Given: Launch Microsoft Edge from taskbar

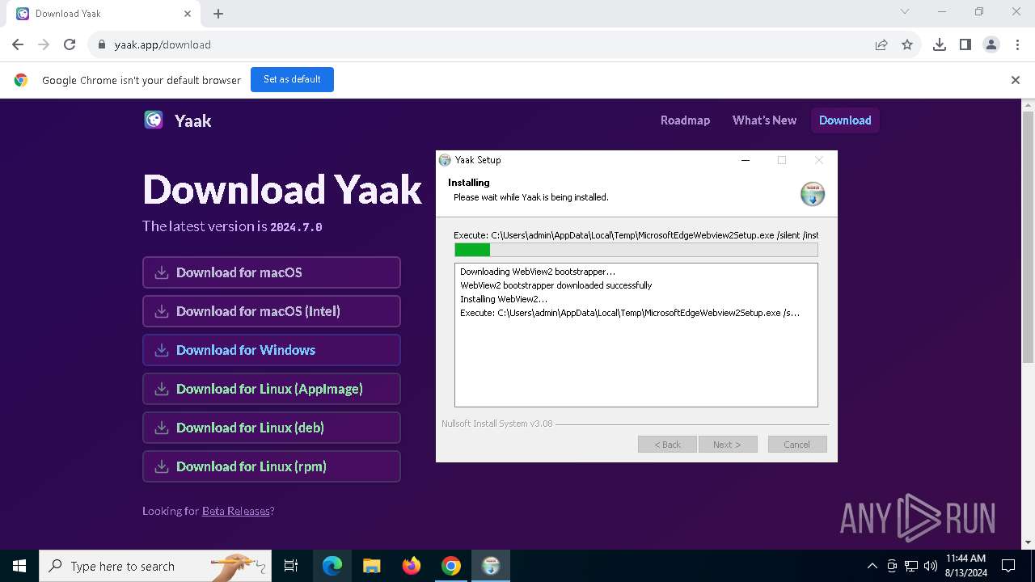Looking at the screenshot, I should point(332,566).
